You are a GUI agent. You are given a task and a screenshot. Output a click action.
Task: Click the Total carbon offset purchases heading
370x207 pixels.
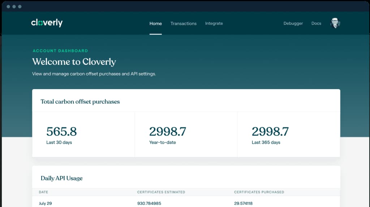(x=80, y=102)
